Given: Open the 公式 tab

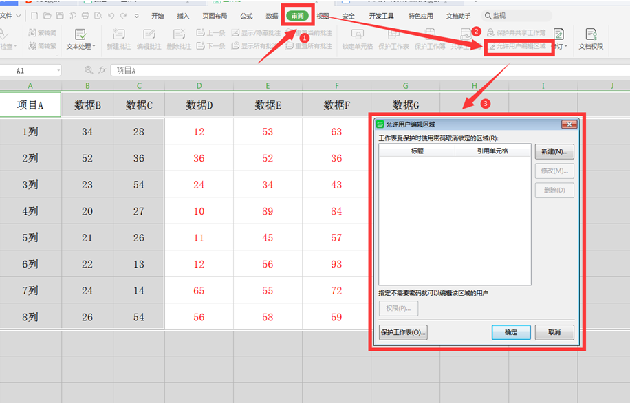Looking at the screenshot, I should tap(246, 16).
